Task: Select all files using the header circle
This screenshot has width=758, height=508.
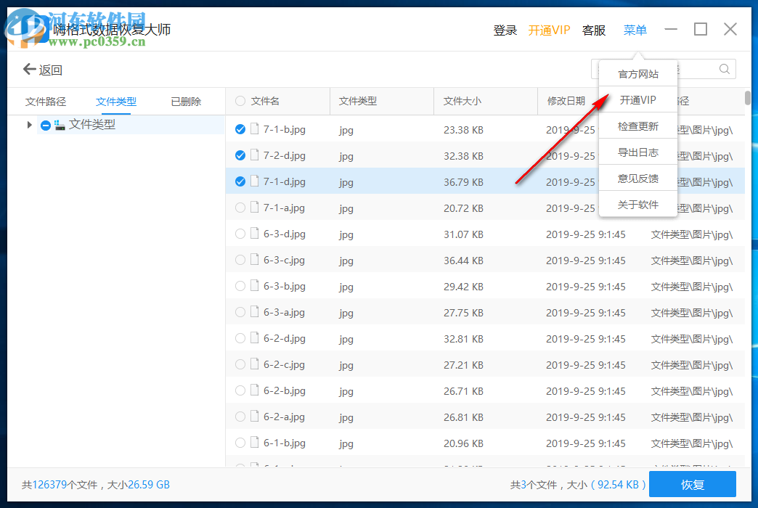Action: pyautogui.click(x=240, y=101)
